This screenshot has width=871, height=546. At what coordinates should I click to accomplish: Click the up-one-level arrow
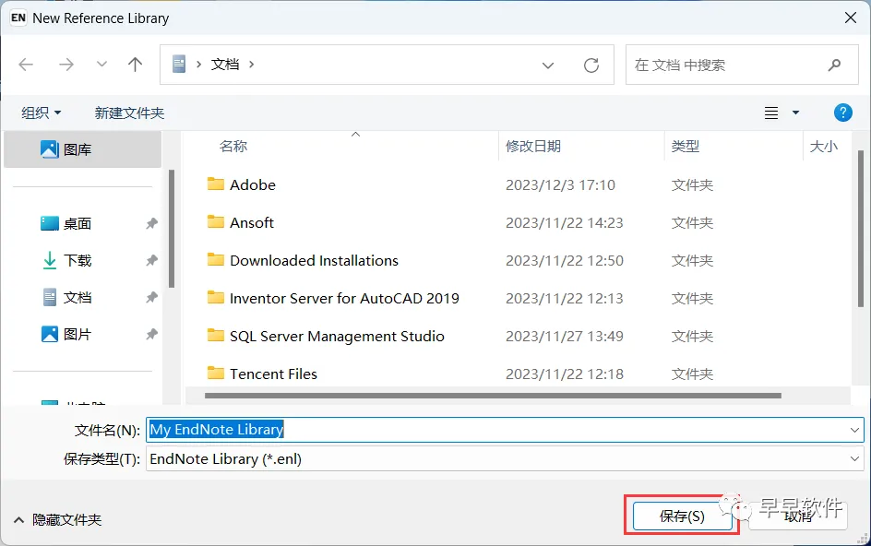point(136,65)
